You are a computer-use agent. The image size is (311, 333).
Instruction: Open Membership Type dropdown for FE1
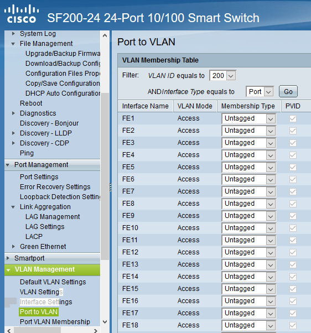[x=248, y=118]
